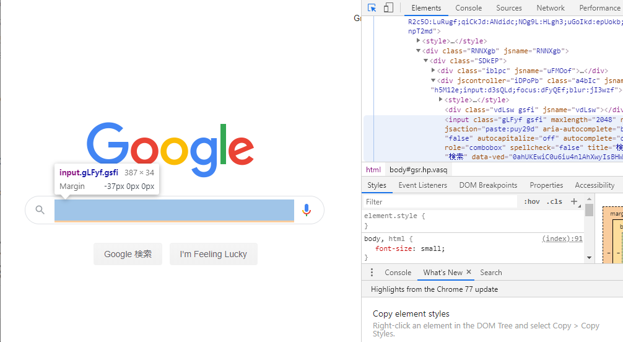This screenshot has width=623, height=342.
Task: Click the magnifier icon in Google search box
Action: point(40,209)
